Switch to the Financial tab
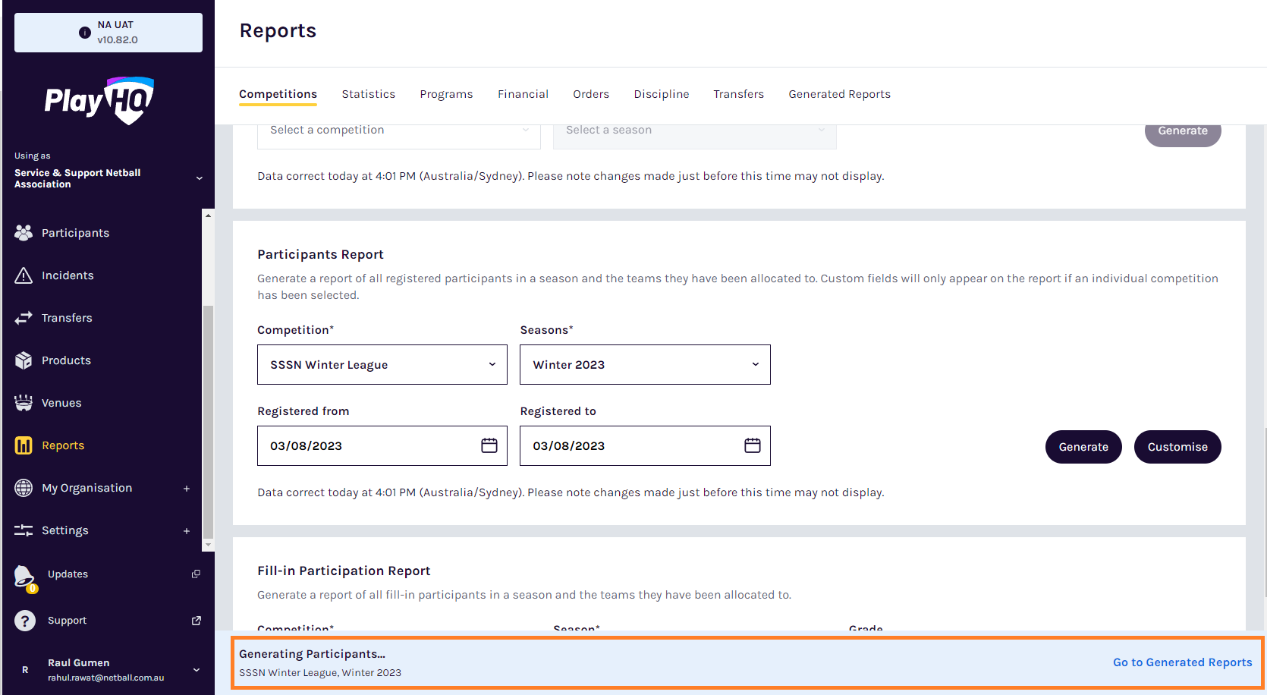Viewport: 1267px width, 695px height. tap(523, 94)
